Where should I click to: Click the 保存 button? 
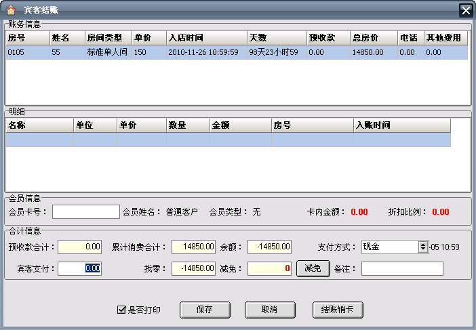pos(205,310)
